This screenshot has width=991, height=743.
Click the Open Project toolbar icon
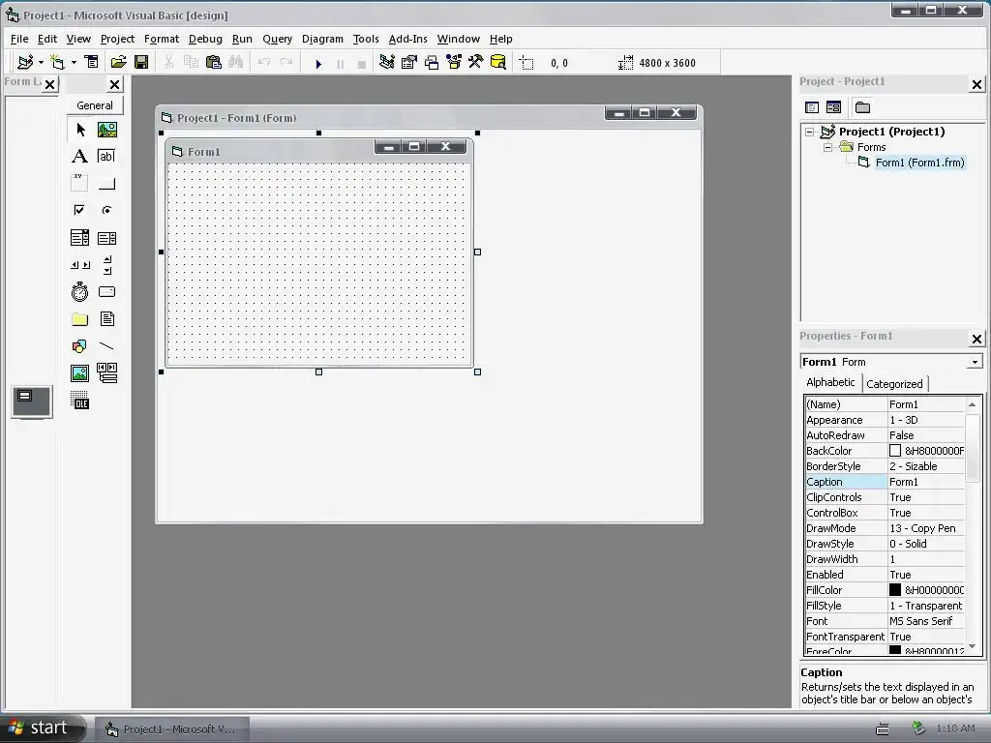(x=118, y=62)
